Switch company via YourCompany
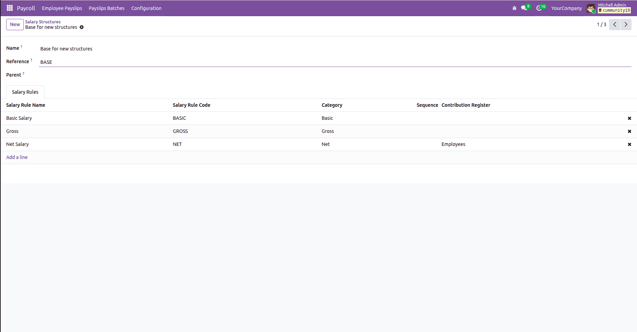The height and width of the screenshot is (332, 637). (566, 8)
